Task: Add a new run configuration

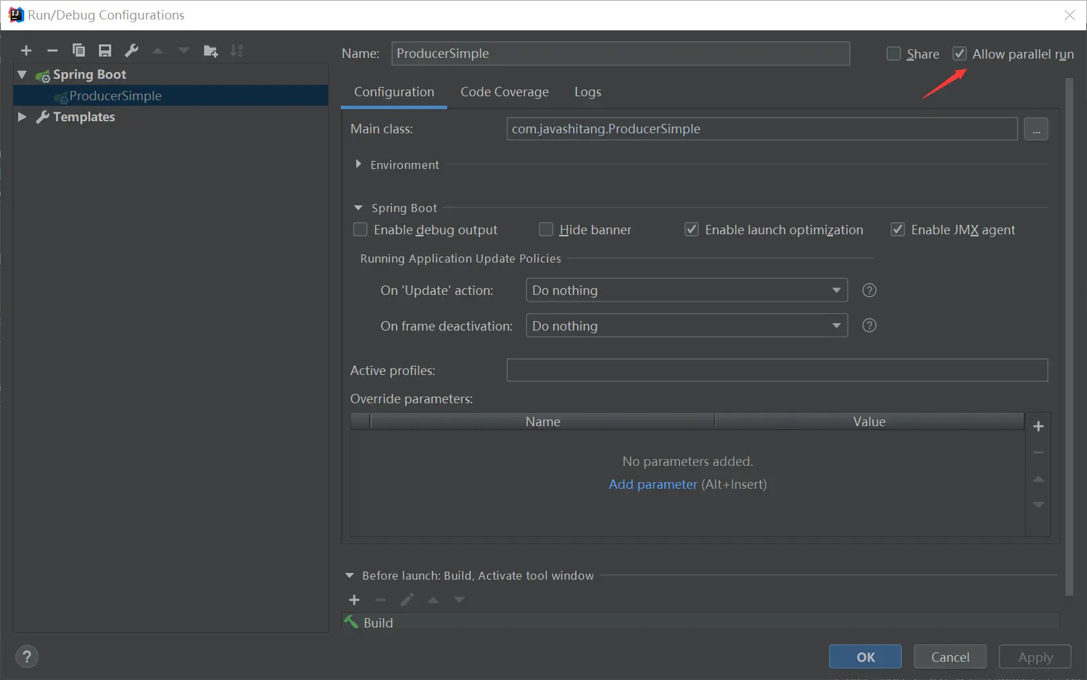Action: (26, 50)
